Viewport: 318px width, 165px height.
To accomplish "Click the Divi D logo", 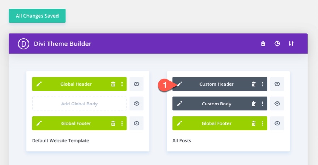I will click(23, 44).
